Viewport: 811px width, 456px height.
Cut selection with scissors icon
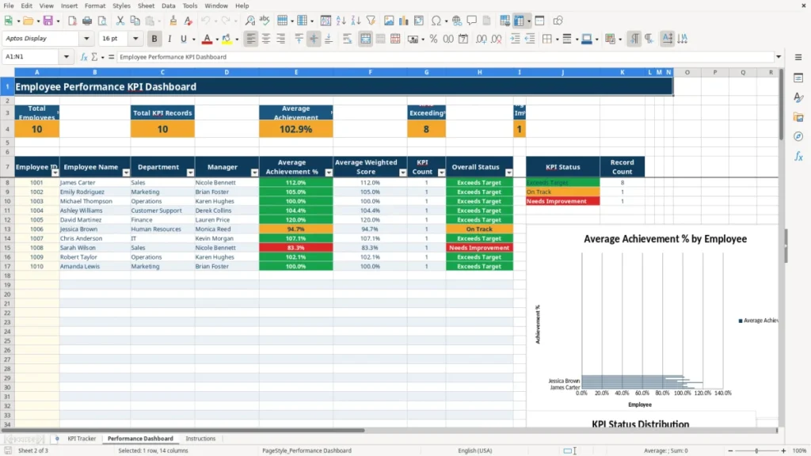point(120,21)
